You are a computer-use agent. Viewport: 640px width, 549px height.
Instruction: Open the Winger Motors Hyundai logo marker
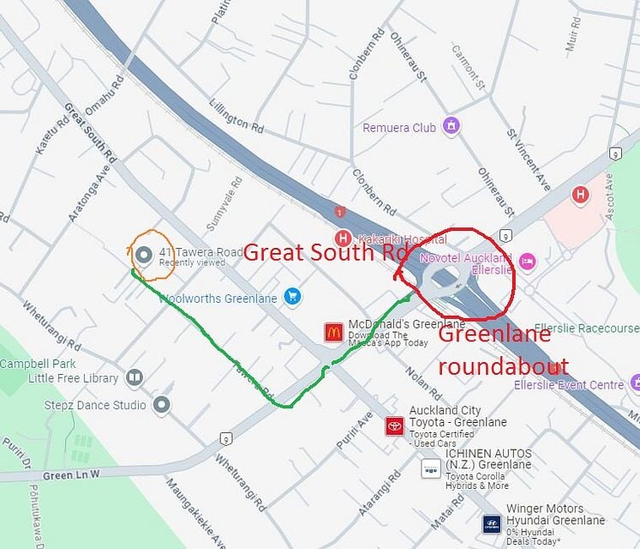pos(492,524)
